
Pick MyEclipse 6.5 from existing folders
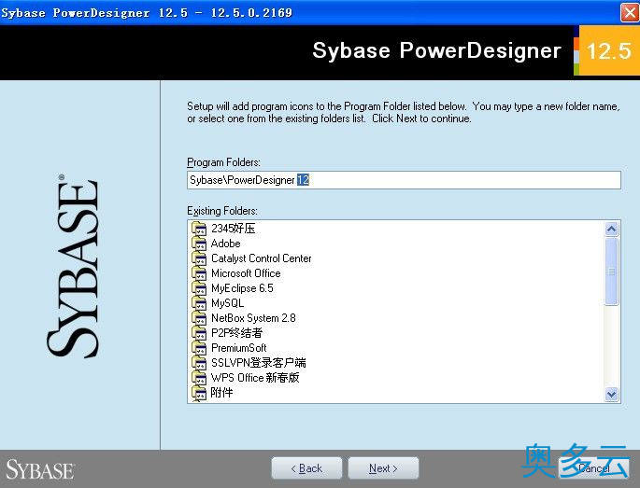coord(242,288)
